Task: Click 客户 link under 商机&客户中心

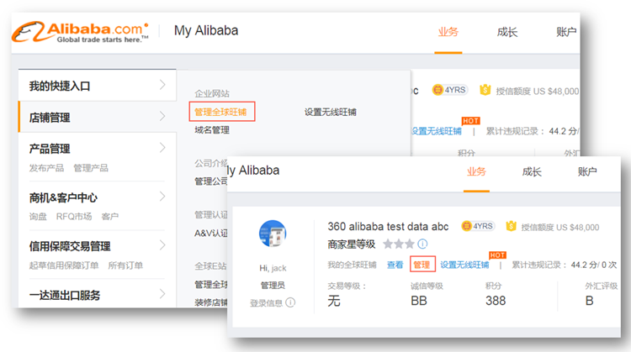Action: (110, 217)
